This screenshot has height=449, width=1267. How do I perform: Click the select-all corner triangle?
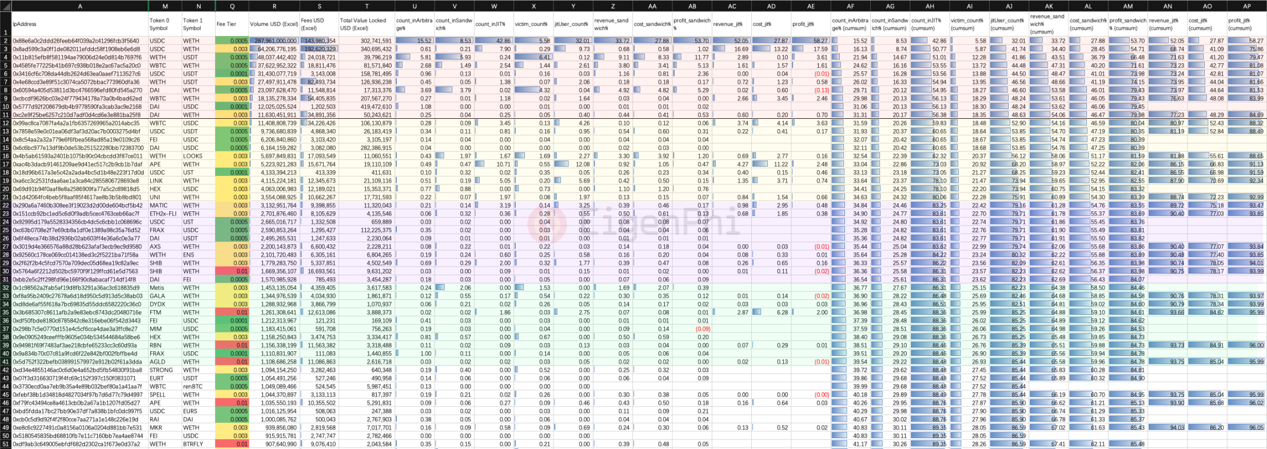pyautogui.click(x=5, y=6)
